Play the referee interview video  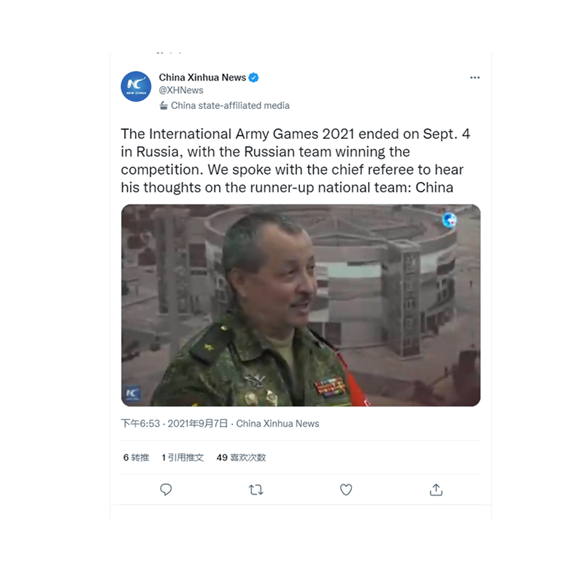[x=301, y=305]
